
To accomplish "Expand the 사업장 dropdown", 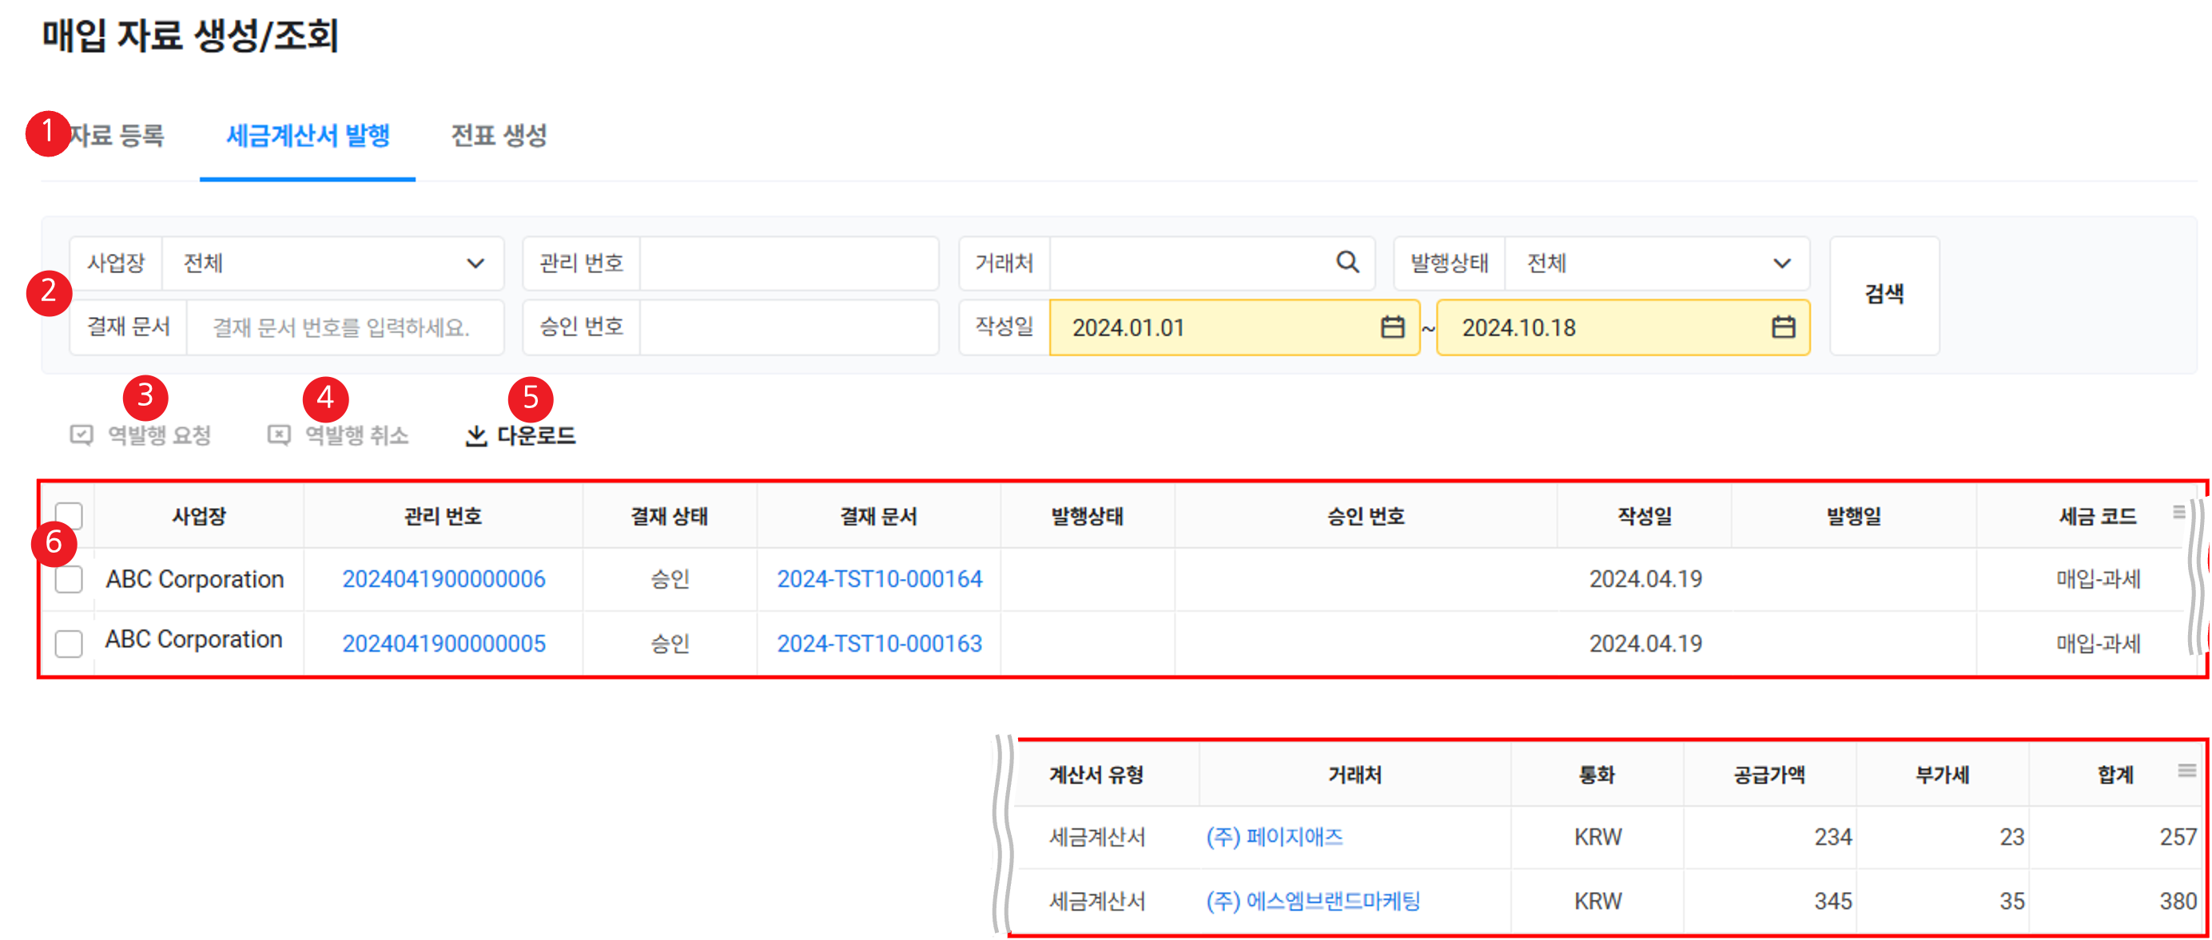I will click(x=475, y=264).
